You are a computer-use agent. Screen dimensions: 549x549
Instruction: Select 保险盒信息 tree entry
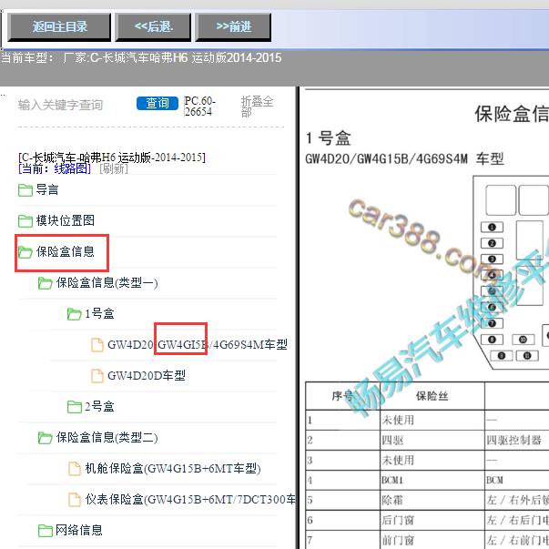(66, 251)
